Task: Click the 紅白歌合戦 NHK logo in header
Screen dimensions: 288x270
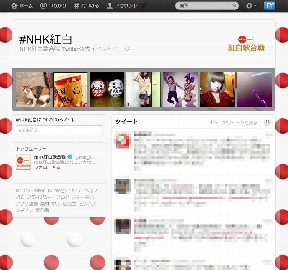Action: pyautogui.click(x=246, y=44)
